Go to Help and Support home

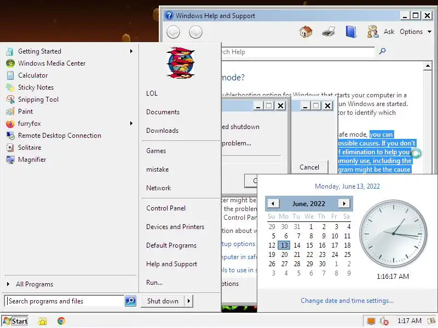pos(306,32)
